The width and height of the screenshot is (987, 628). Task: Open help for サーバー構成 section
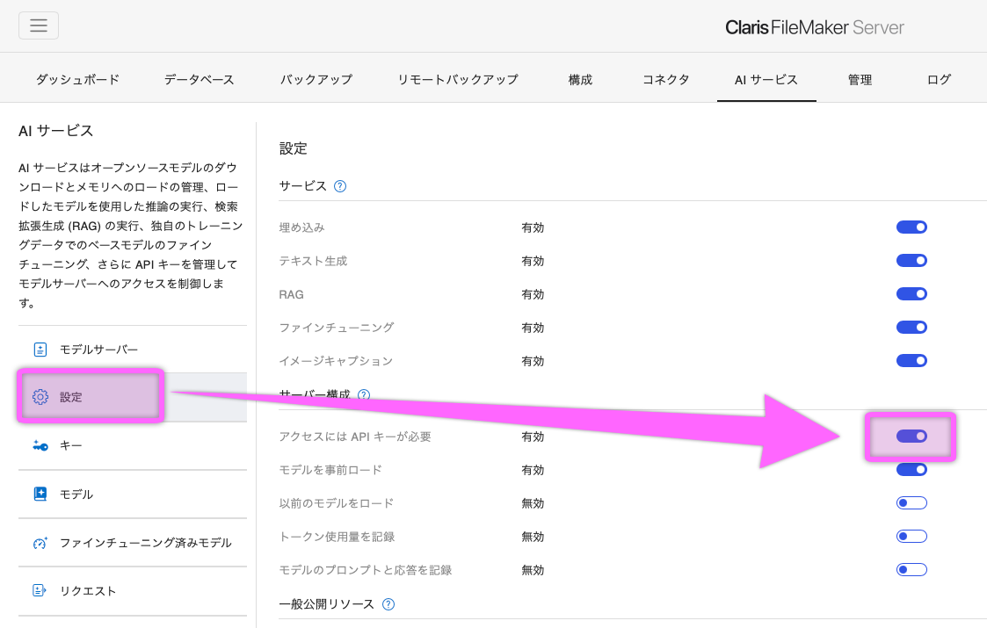pos(364,395)
